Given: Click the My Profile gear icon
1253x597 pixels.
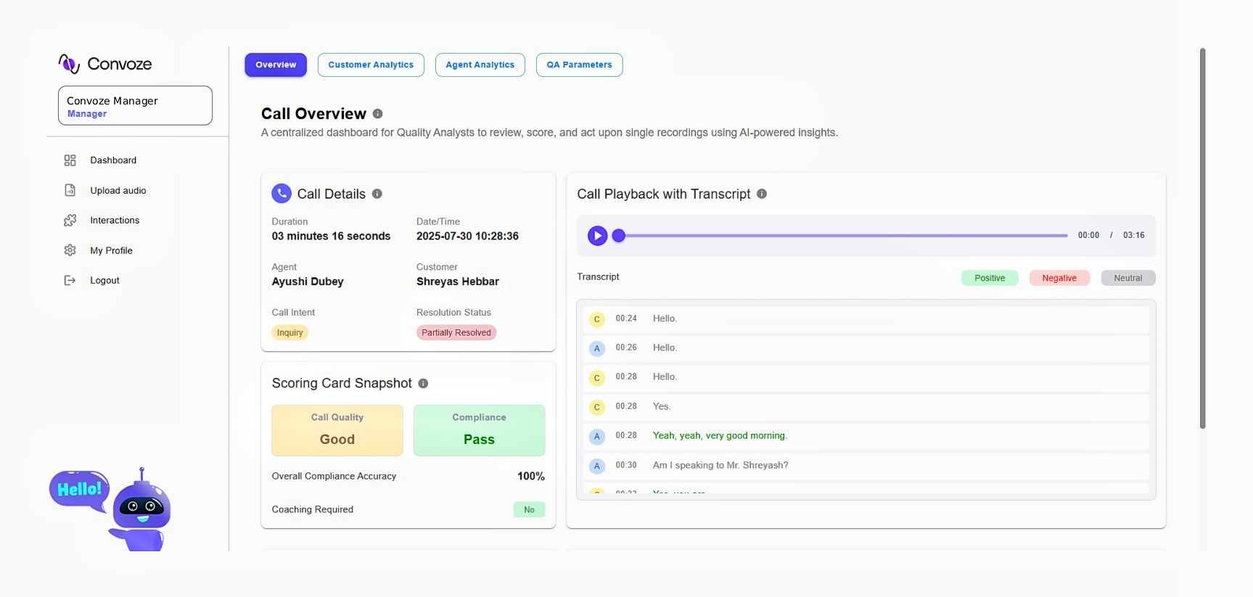Looking at the screenshot, I should [x=70, y=250].
